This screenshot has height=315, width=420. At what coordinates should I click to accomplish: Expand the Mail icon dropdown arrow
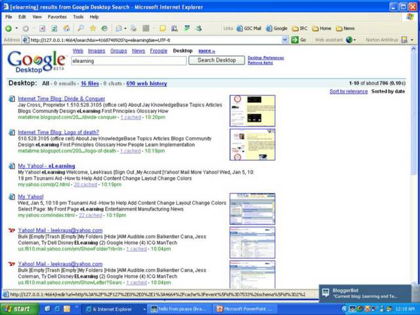point(125,28)
